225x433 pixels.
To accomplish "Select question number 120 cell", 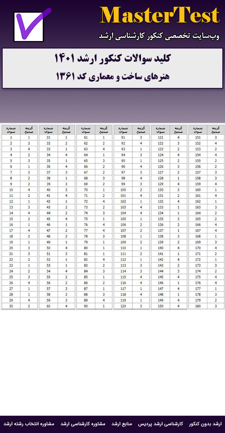I will pos(123,306).
